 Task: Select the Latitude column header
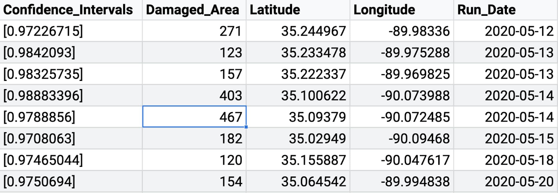[x=298, y=10]
